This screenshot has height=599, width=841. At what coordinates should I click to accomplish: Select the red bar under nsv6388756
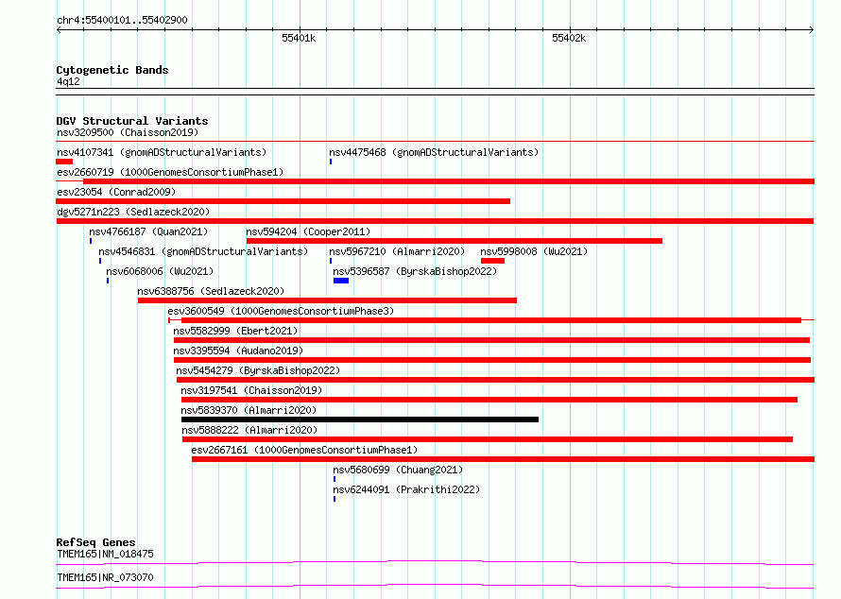[x=327, y=300]
